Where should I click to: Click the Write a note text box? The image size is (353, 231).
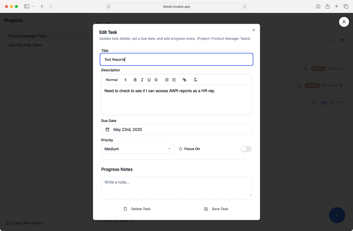[176, 186]
